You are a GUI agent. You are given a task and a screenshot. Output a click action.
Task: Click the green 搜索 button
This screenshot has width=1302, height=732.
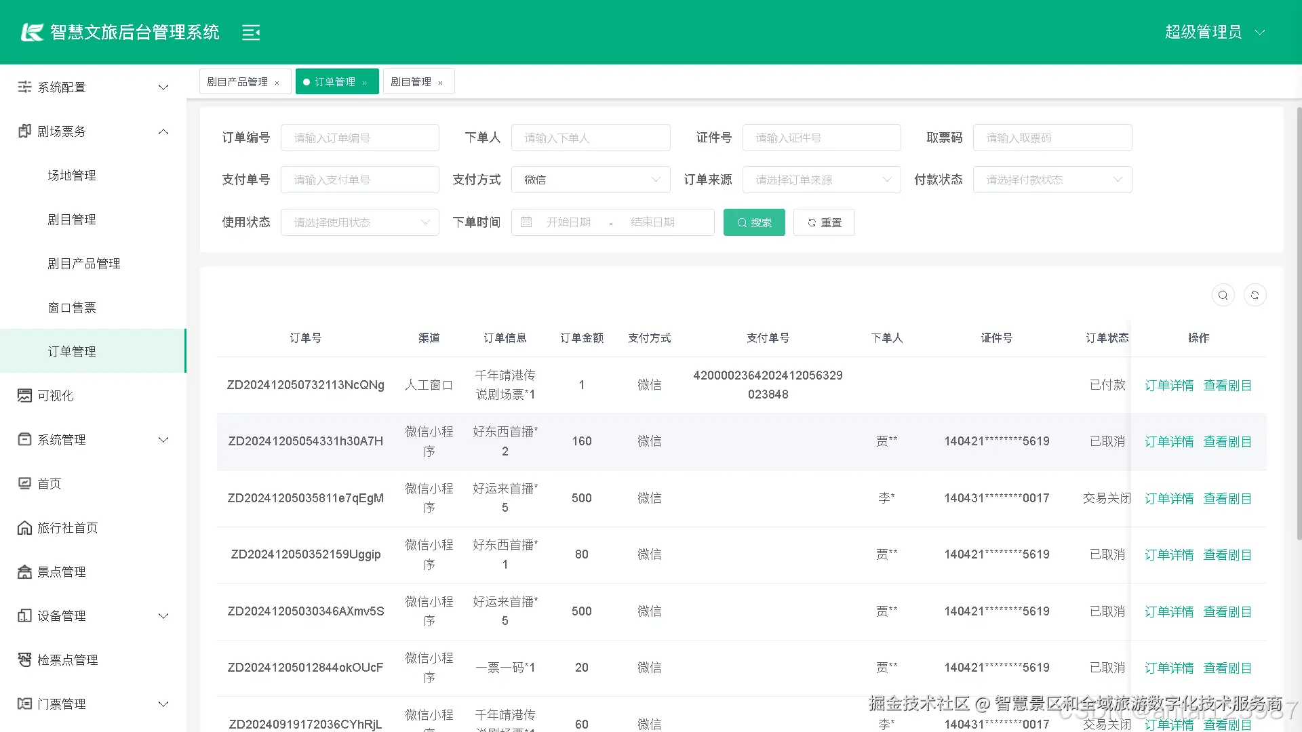tap(753, 222)
